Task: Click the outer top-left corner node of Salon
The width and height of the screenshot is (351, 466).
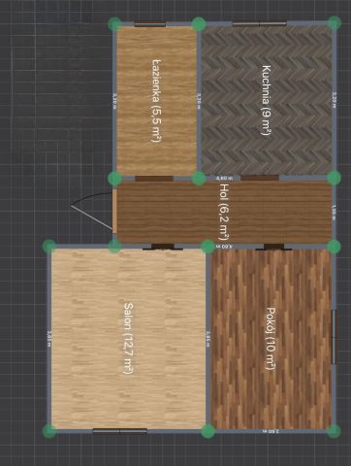Action: 49,247
